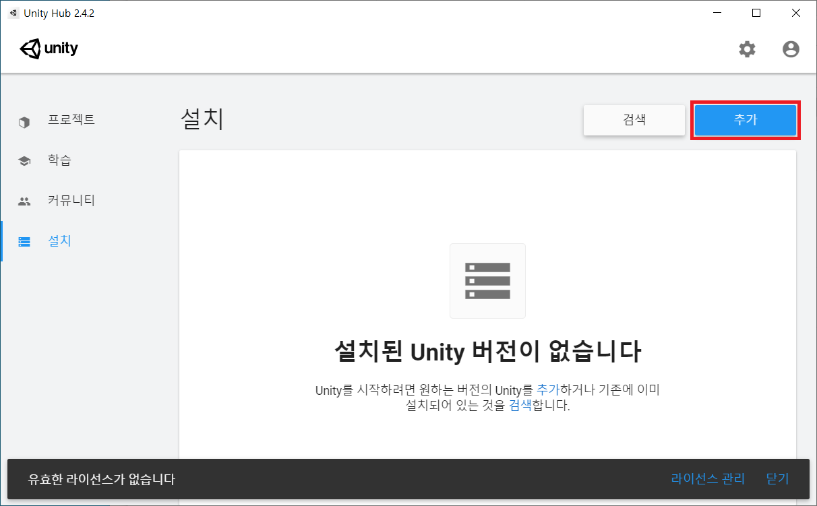The height and width of the screenshot is (506, 817).
Task: Click the list icon beside 설치
Action: point(24,241)
